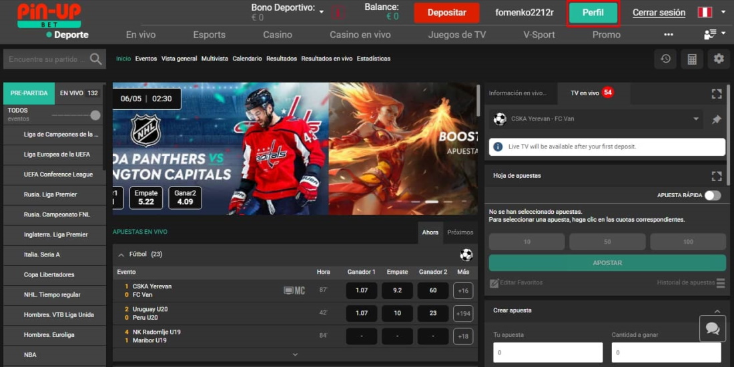
Task: Open Historial de apuestas list icon
Action: 721,283
